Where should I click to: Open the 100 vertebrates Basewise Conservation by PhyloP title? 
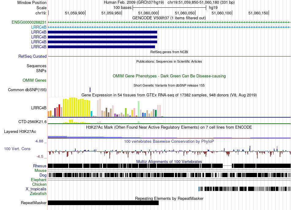[169, 142]
